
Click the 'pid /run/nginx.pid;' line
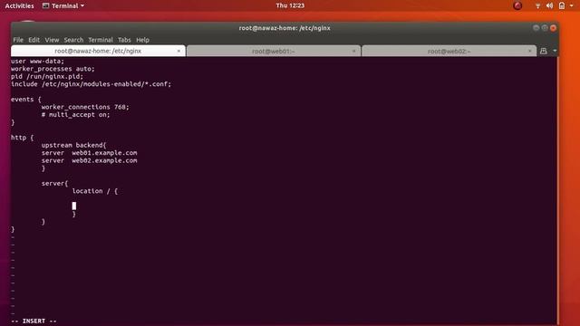coord(47,76)
